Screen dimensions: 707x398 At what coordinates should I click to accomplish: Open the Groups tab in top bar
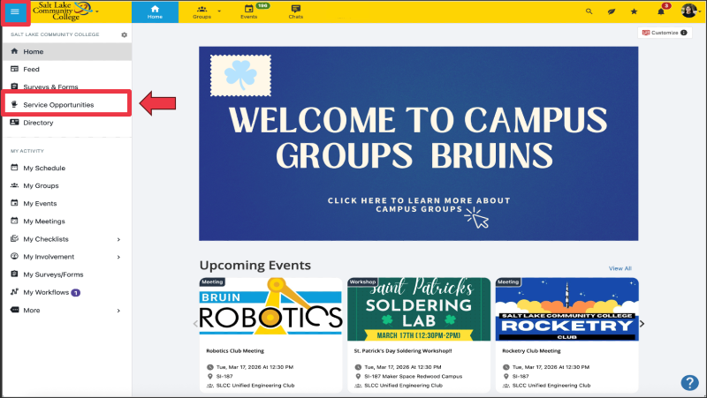201,11
